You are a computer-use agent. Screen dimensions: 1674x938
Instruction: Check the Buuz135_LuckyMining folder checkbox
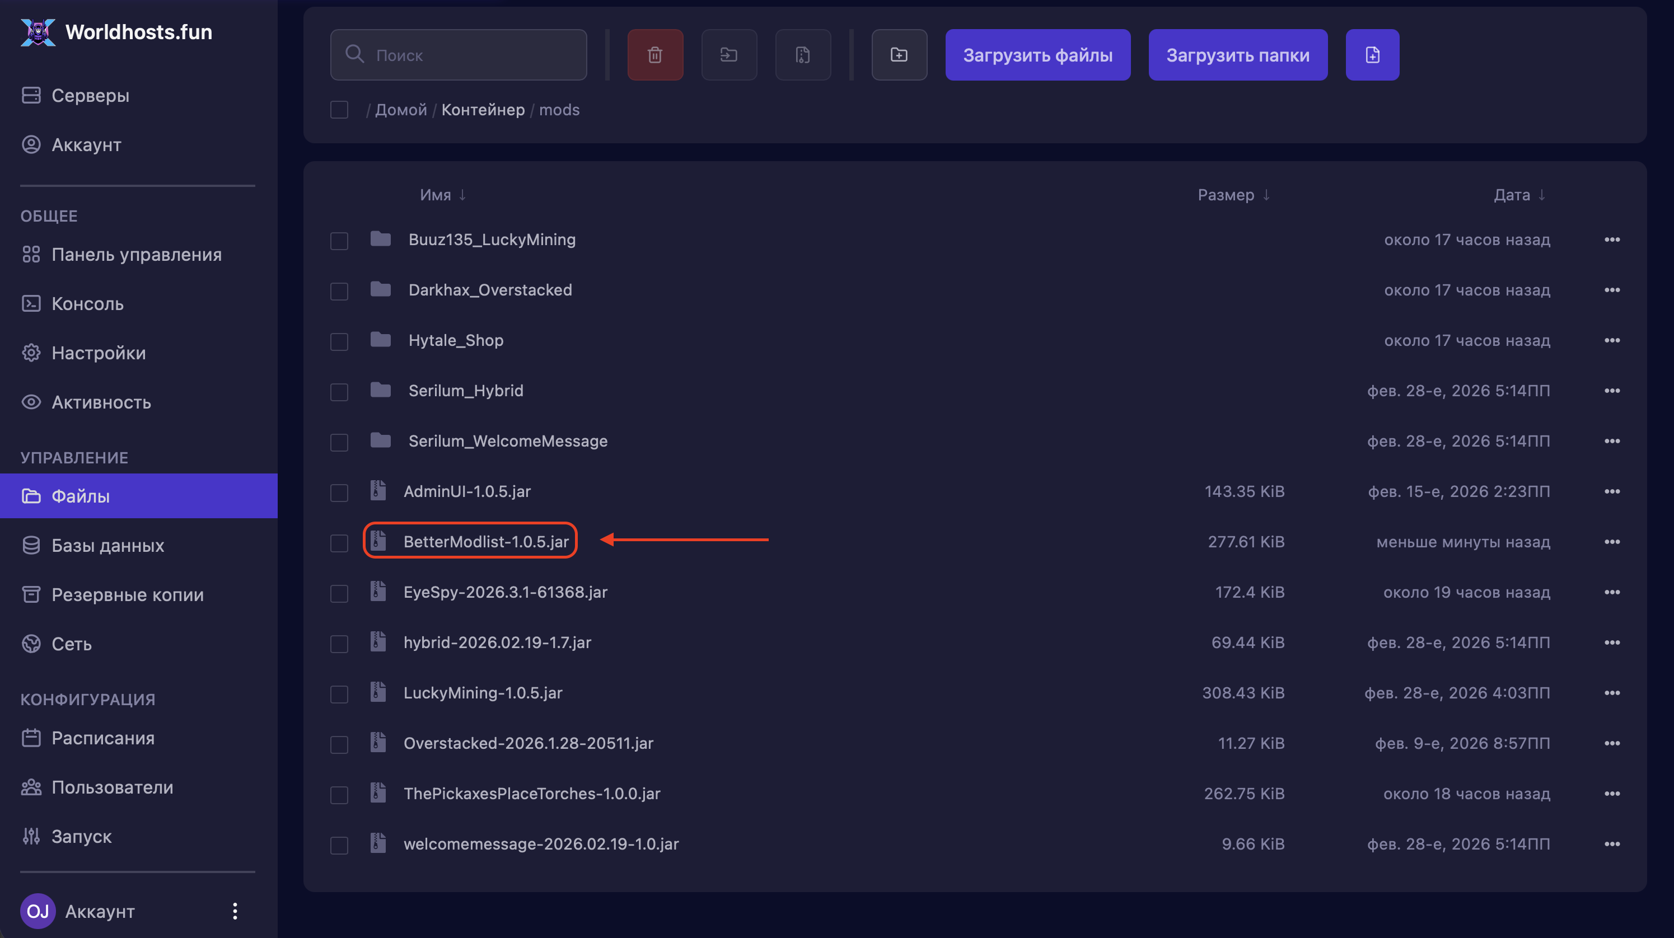pyautogui.click(x=339, y=240)
